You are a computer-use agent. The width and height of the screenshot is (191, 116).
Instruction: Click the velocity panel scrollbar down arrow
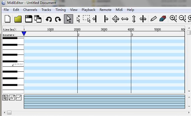coord(189,107)
